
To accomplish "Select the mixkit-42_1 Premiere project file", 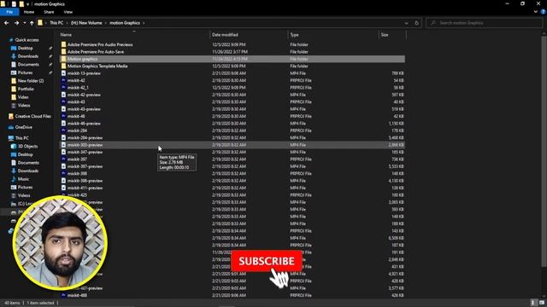I will click(78, 88).
